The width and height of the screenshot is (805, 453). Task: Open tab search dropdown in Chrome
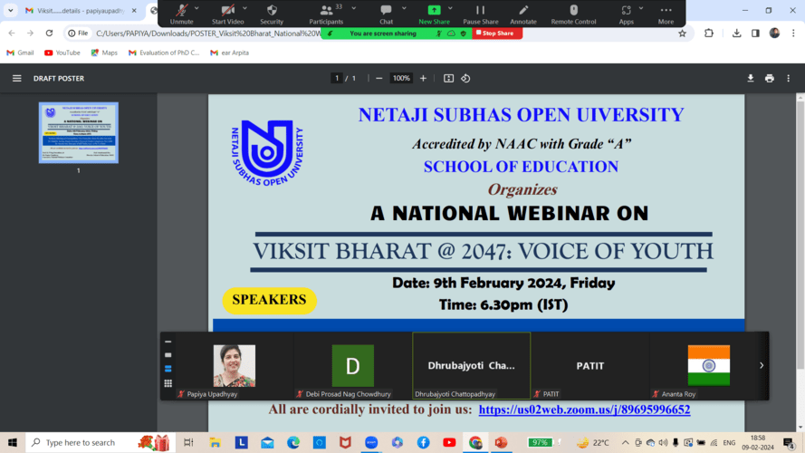point(10,10)
